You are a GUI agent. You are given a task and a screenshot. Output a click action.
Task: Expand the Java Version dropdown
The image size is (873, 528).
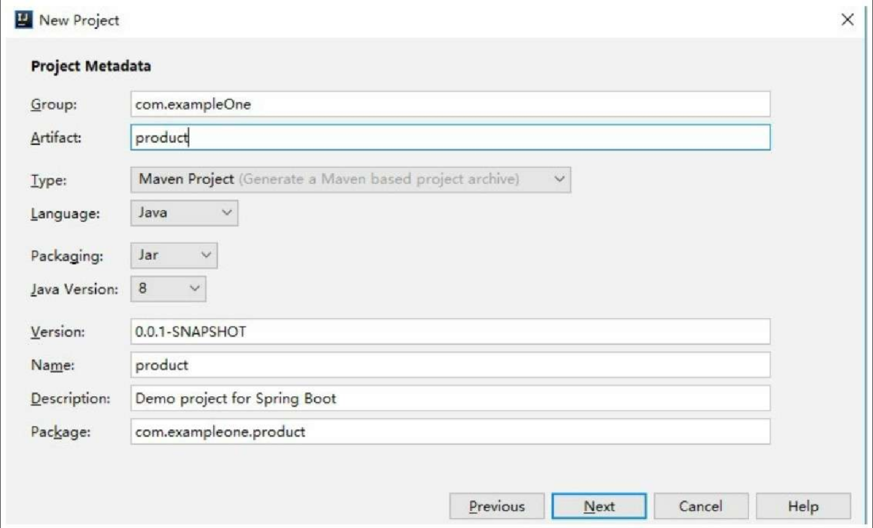(x=168, y=289)
